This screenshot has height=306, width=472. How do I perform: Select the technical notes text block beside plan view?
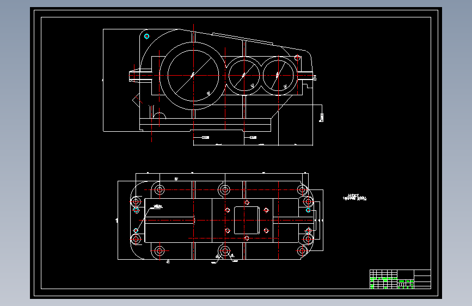(354, 197)
